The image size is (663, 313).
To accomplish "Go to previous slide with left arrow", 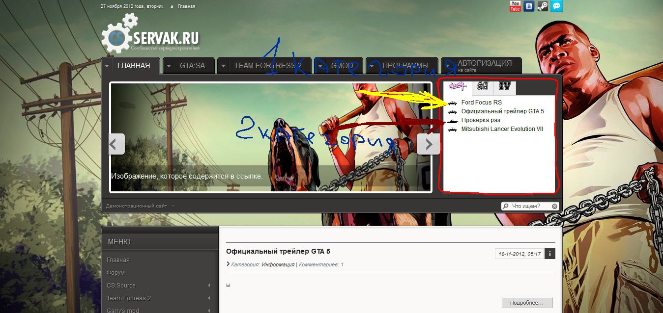I will (x=116, y=144).
